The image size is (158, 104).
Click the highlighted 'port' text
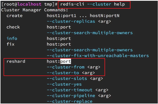click(66, 61)
